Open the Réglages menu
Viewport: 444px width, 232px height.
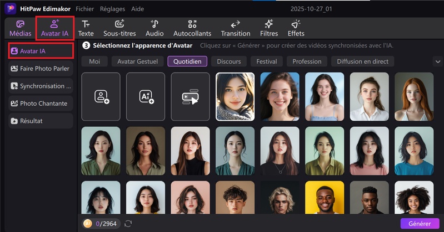[x=113, y=9]
